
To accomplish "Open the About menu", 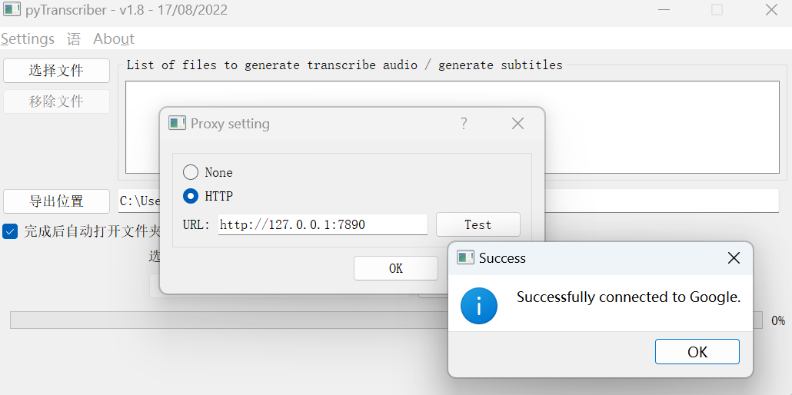I will (114, 38).
